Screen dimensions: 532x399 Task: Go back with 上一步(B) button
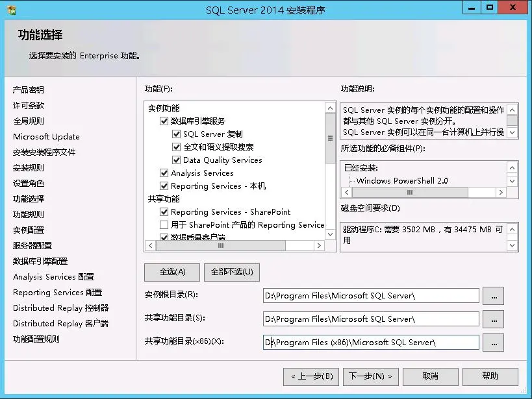click(310, 377)
